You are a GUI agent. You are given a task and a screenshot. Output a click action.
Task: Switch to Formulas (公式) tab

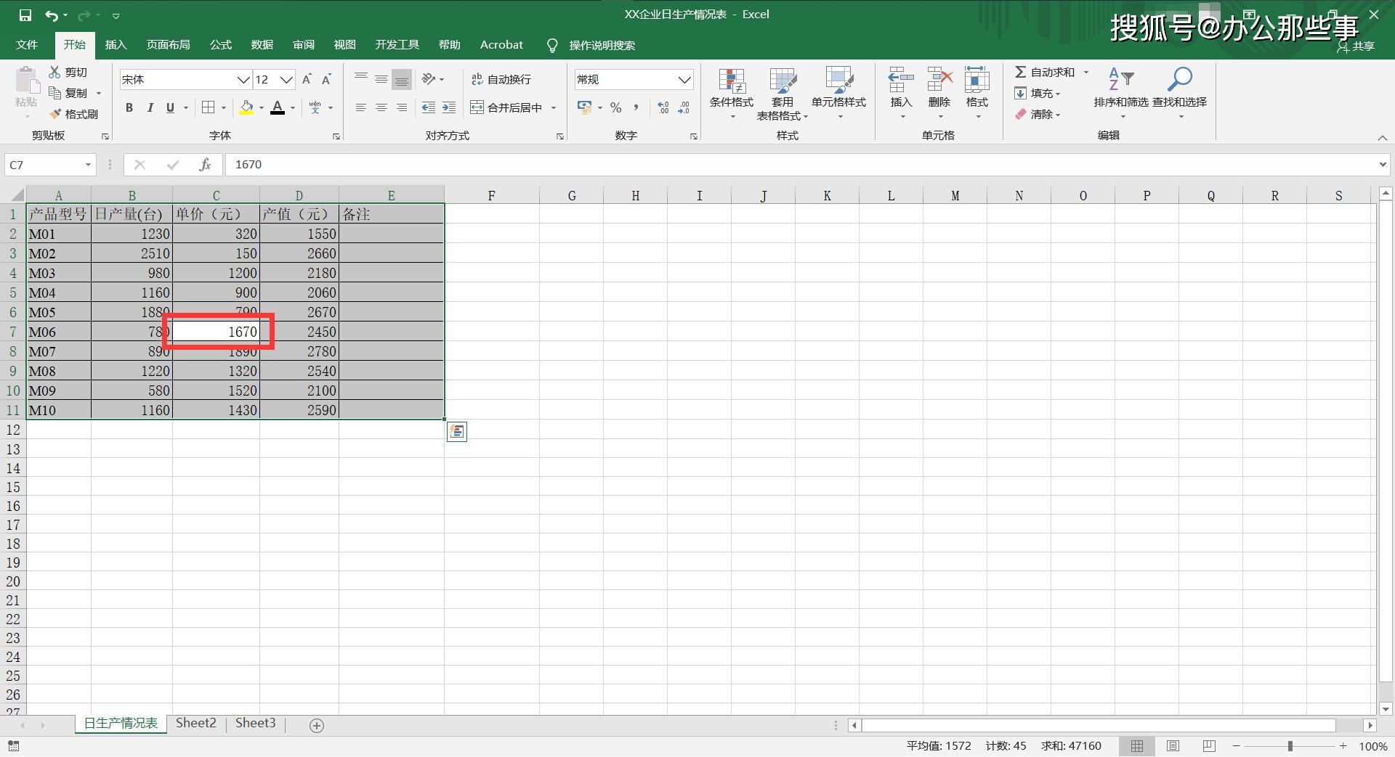click(x=220, y=45)
